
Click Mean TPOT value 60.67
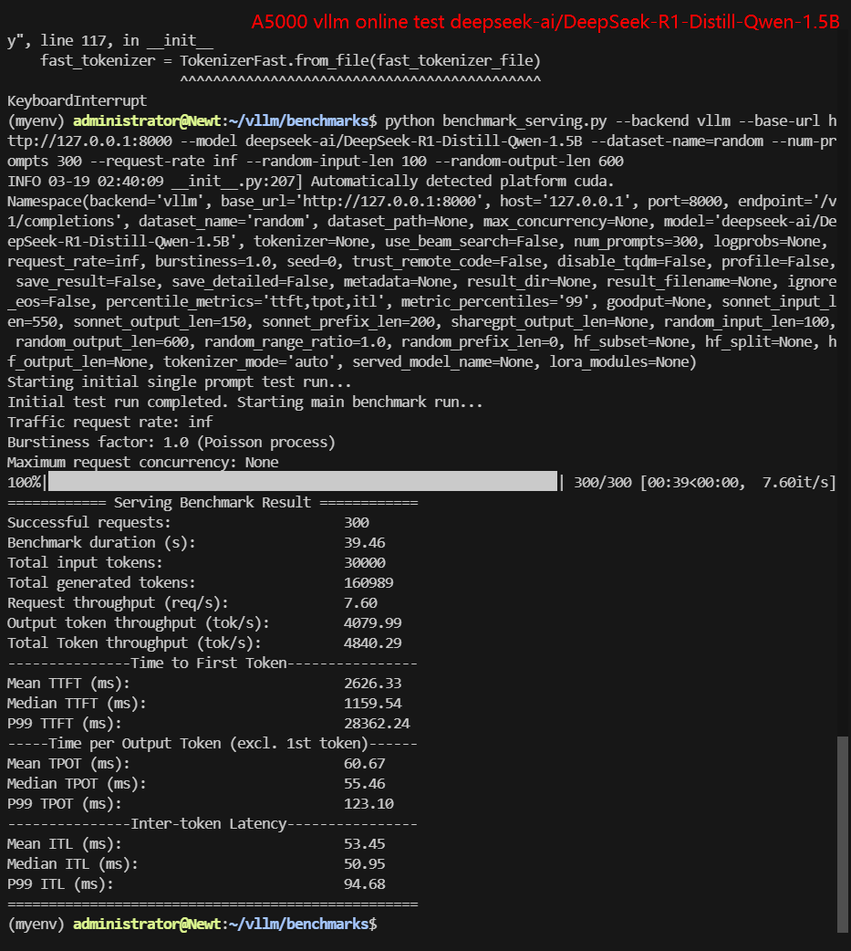pyautogui.click(x=364, y=764)
